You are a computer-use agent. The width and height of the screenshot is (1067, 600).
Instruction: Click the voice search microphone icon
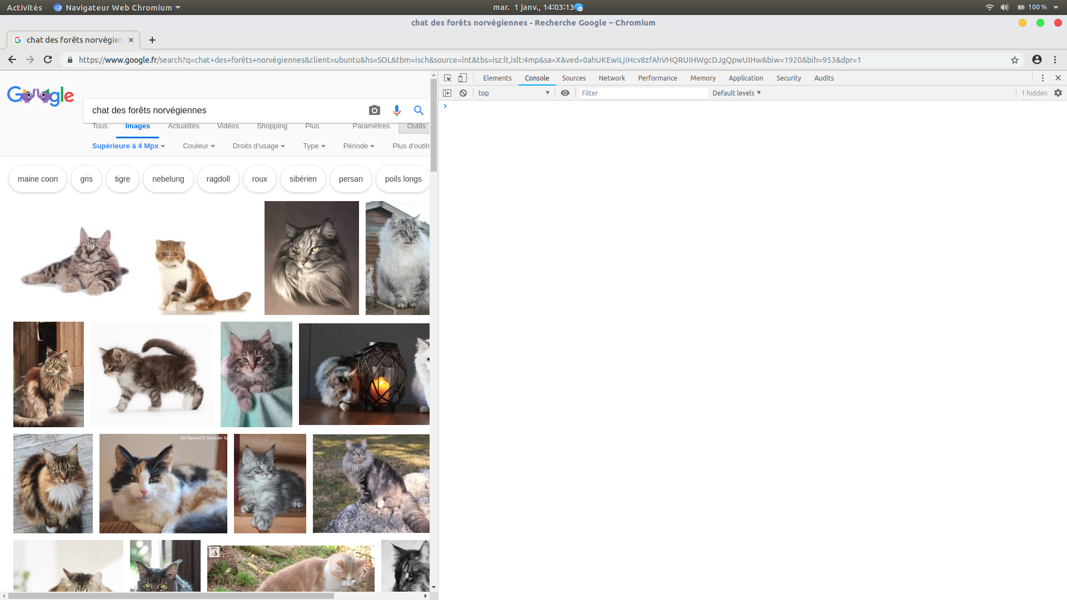pyautogui.click(x=397, y=111)
